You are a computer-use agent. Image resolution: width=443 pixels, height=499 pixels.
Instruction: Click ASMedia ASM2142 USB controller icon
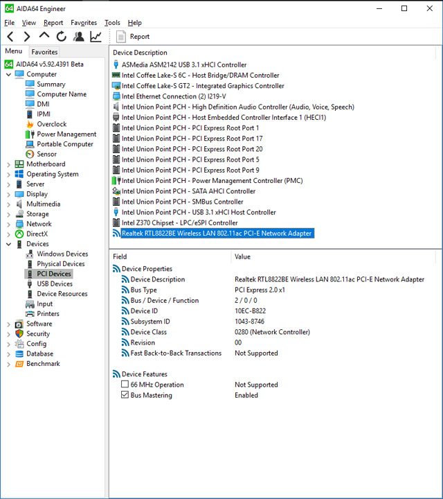[116, 64]
